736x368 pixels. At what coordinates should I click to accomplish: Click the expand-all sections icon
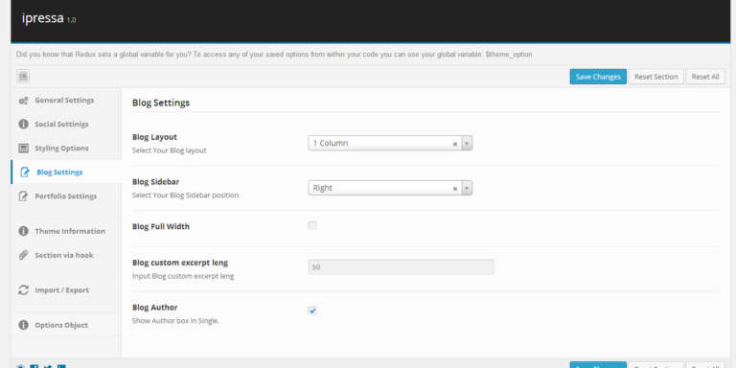coord(23,76)
